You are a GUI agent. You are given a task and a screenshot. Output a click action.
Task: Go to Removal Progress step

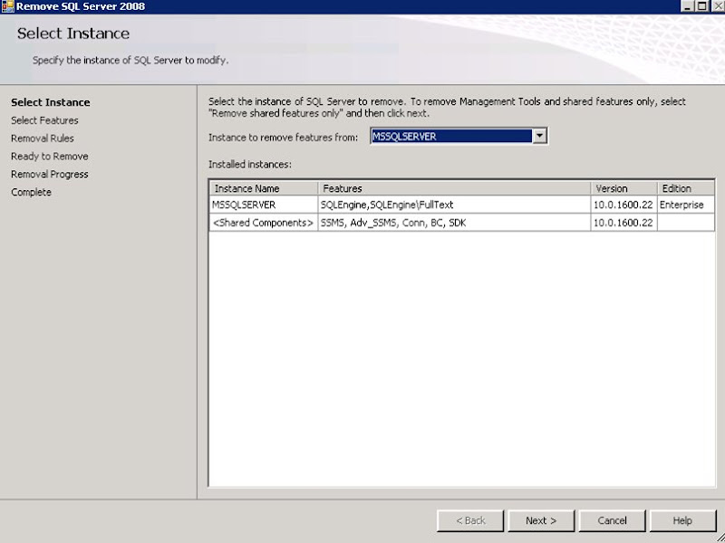(x=50, y=175)
